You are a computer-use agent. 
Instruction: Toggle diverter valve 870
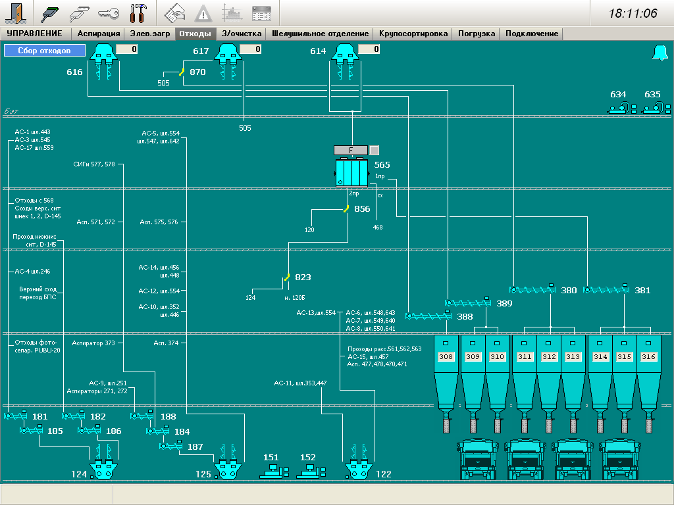181,72
